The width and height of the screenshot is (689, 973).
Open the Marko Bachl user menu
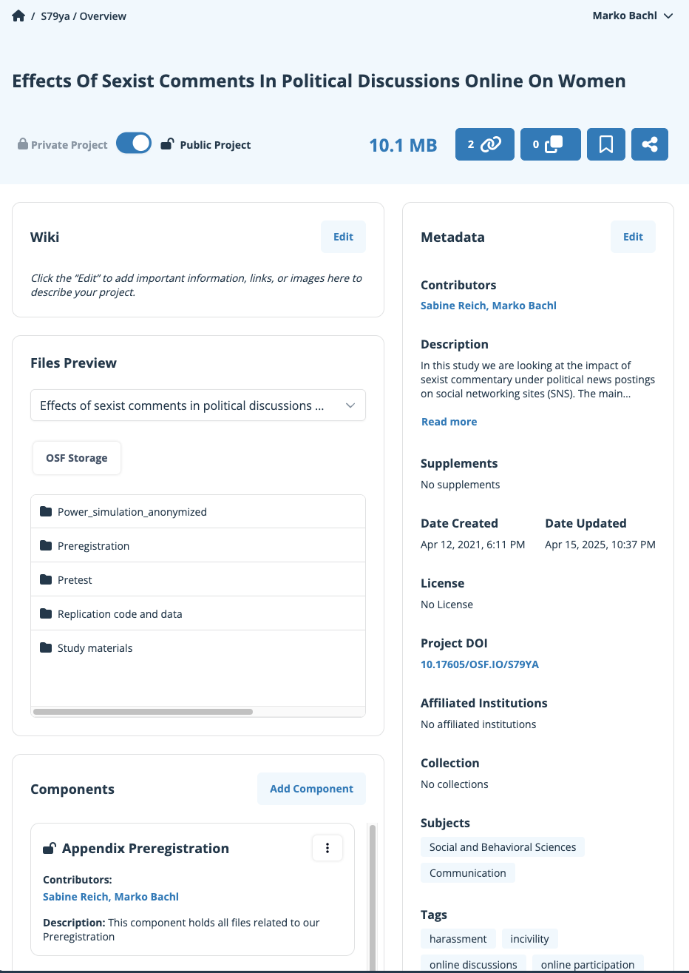tap(632, 16)
